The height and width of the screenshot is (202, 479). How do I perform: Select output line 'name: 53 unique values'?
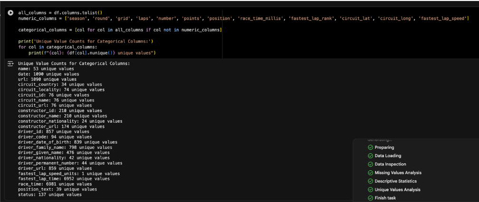(x=46, y=69)
